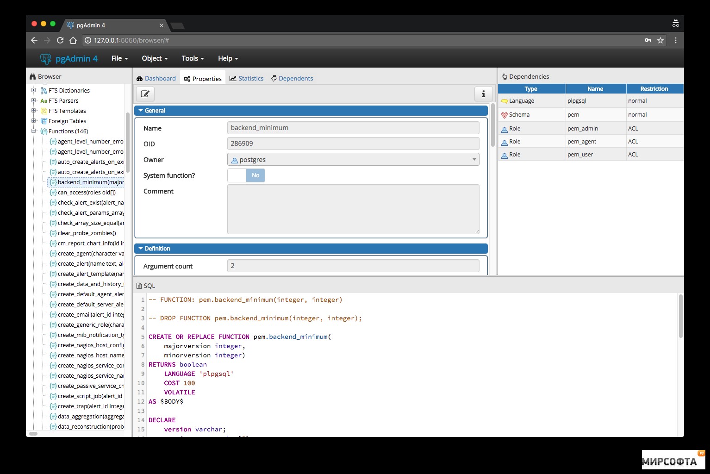This screenshot has height=474, width=710.
Task: Select cm_report_chart_info function in tree
Action: point(91,243)
